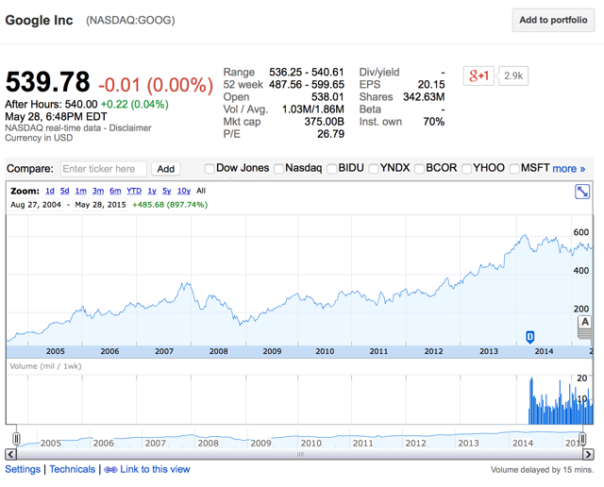Click the Aug 27, 2004 start date field
Image resolution: width=604 pixels, height=487 pixels.
click(x=36, y=205)
